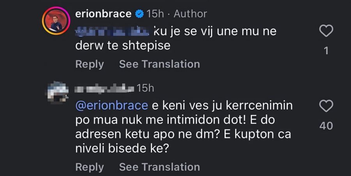Screen dimensions: 351x176
Task: Open the blurred commenter's profile avatar
Action: coord(56,93)
